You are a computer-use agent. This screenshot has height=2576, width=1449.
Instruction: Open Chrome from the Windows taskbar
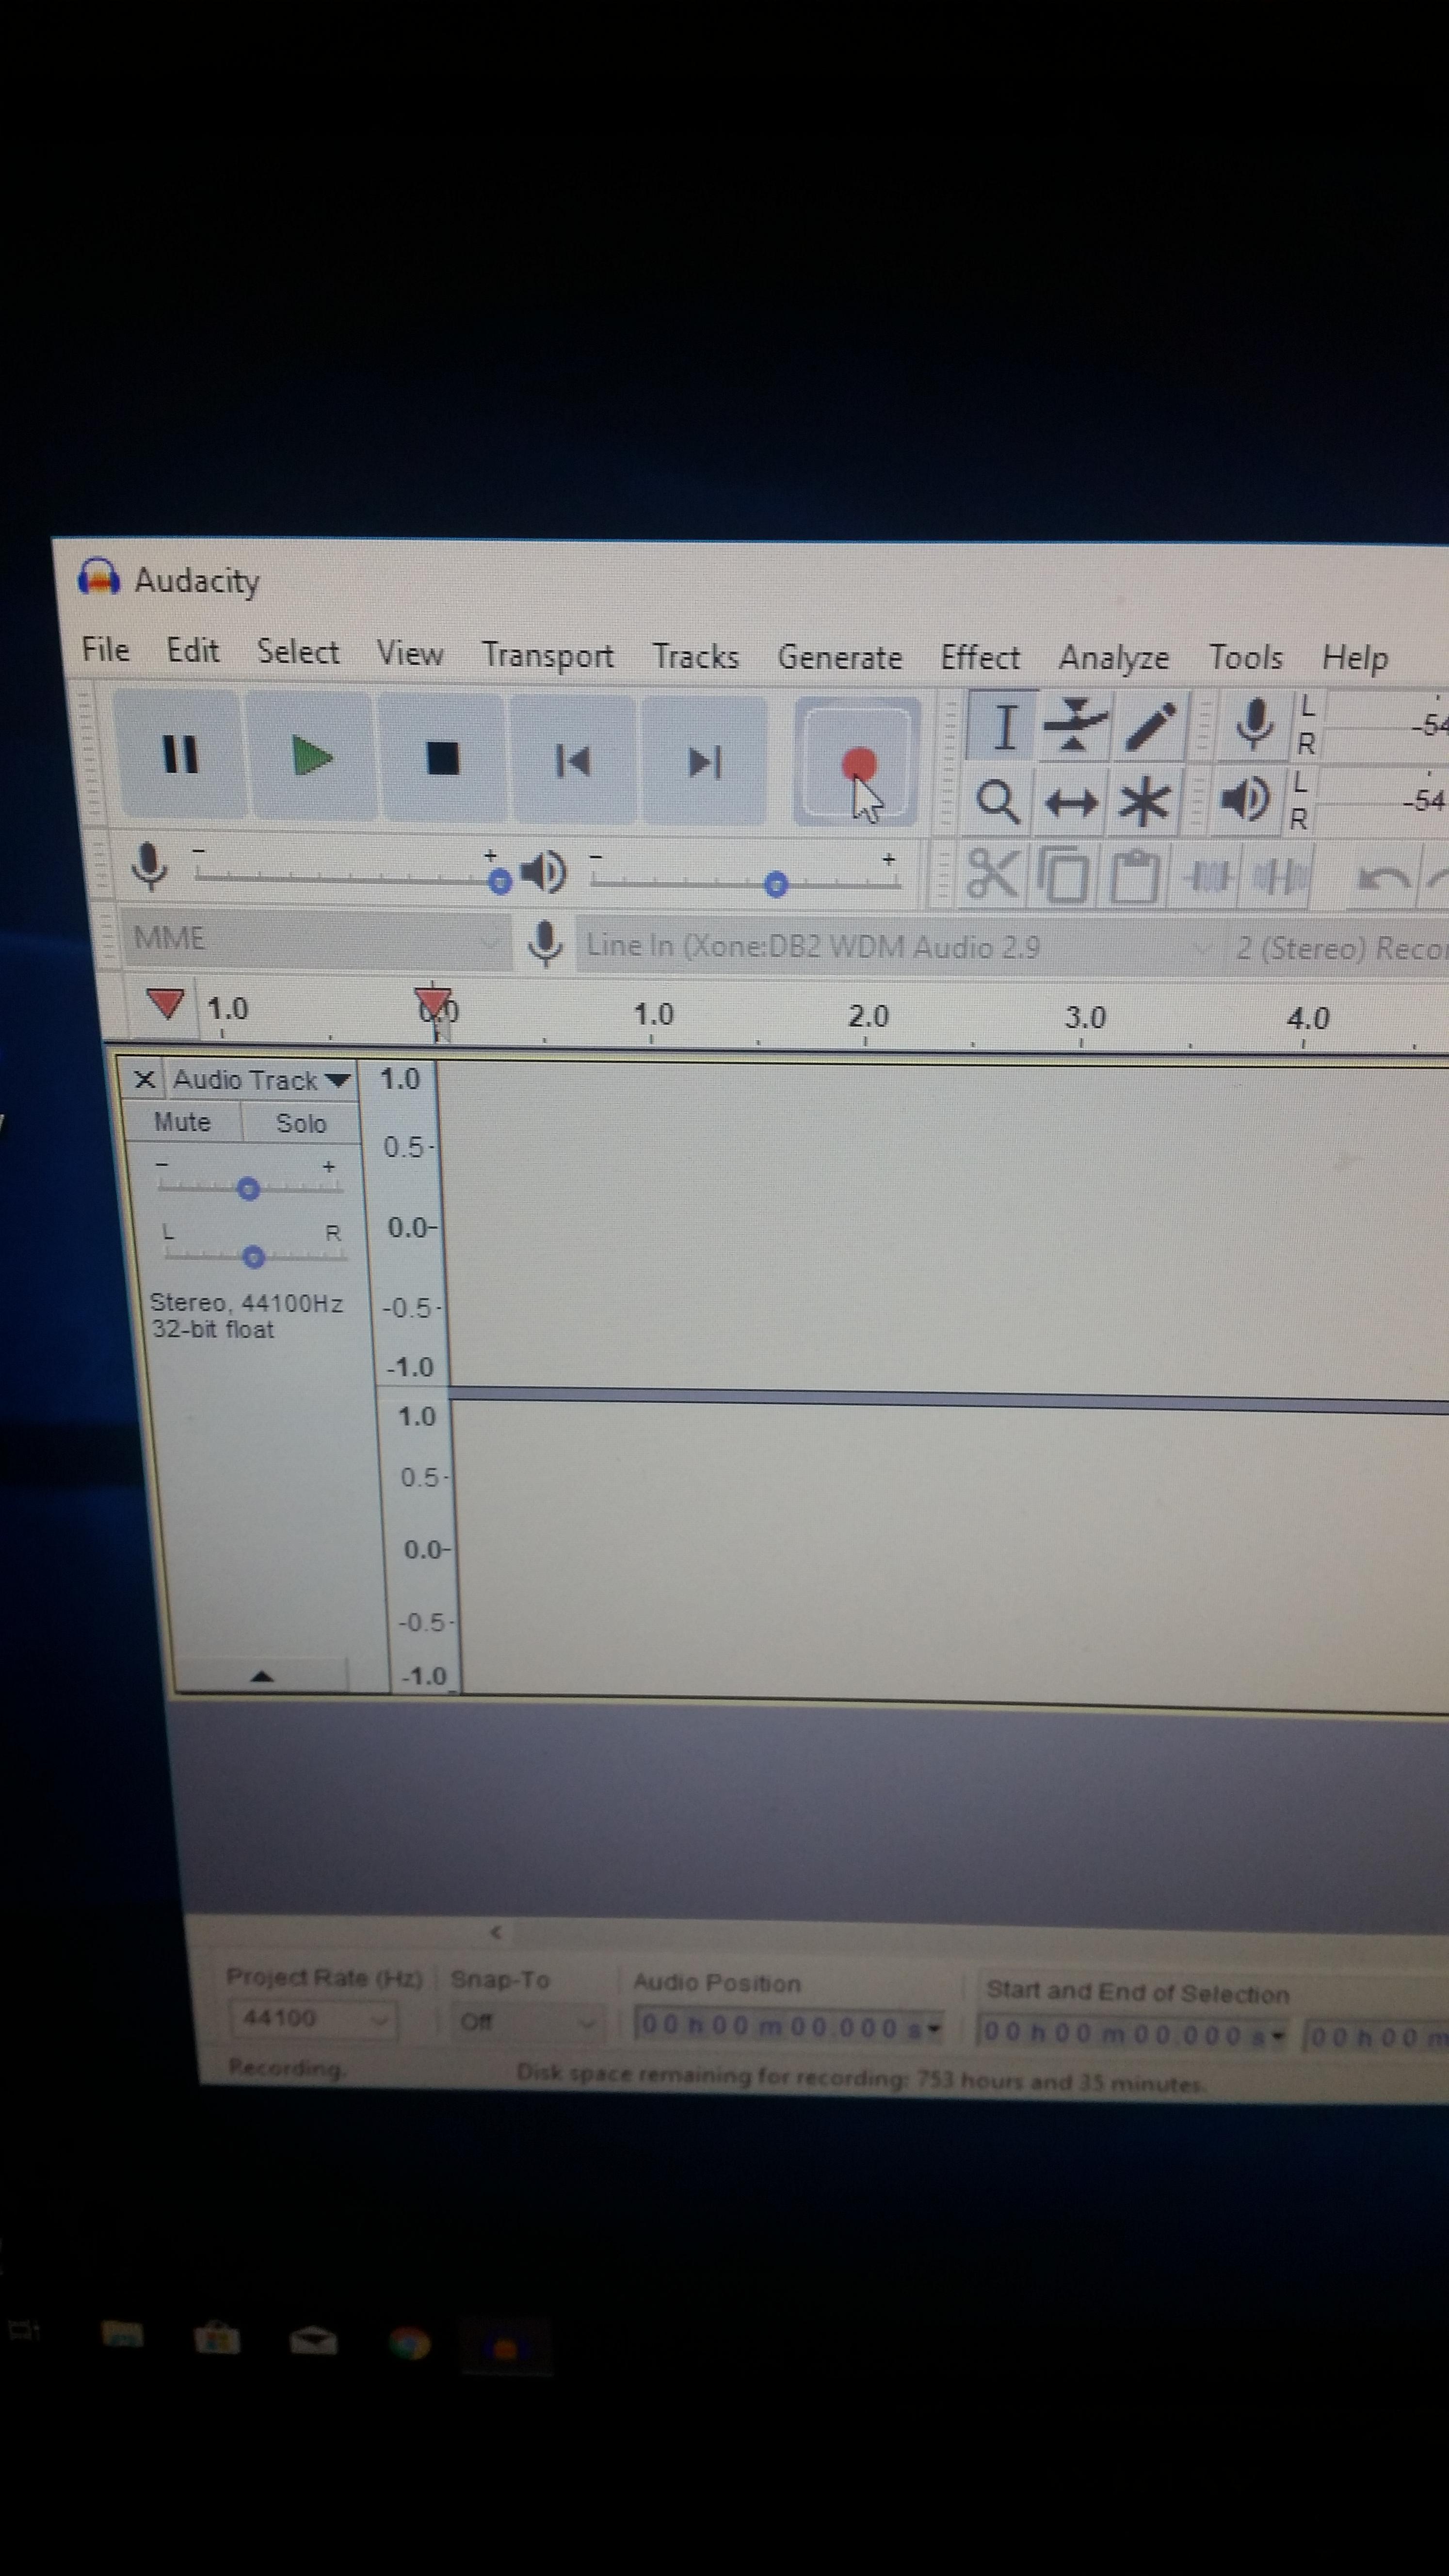[x=409, y=2343]
